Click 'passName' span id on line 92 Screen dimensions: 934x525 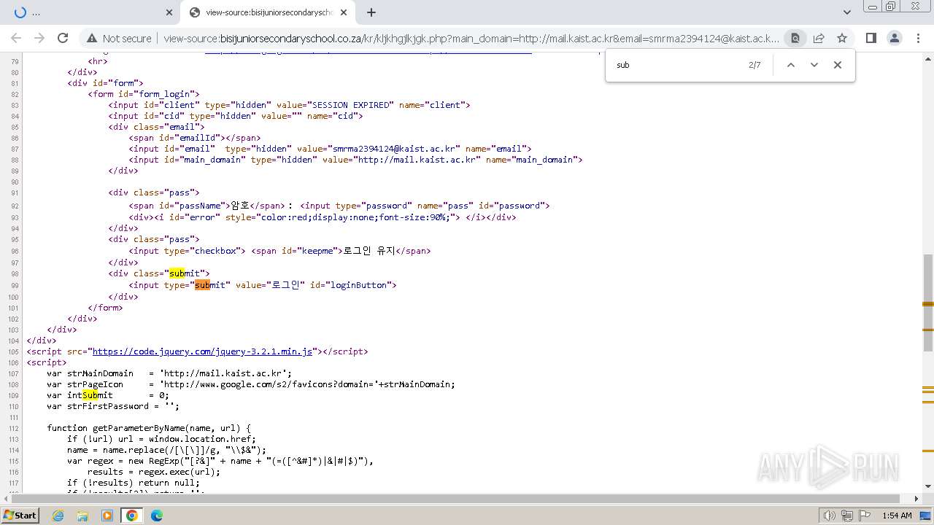(x=200, y=206)
